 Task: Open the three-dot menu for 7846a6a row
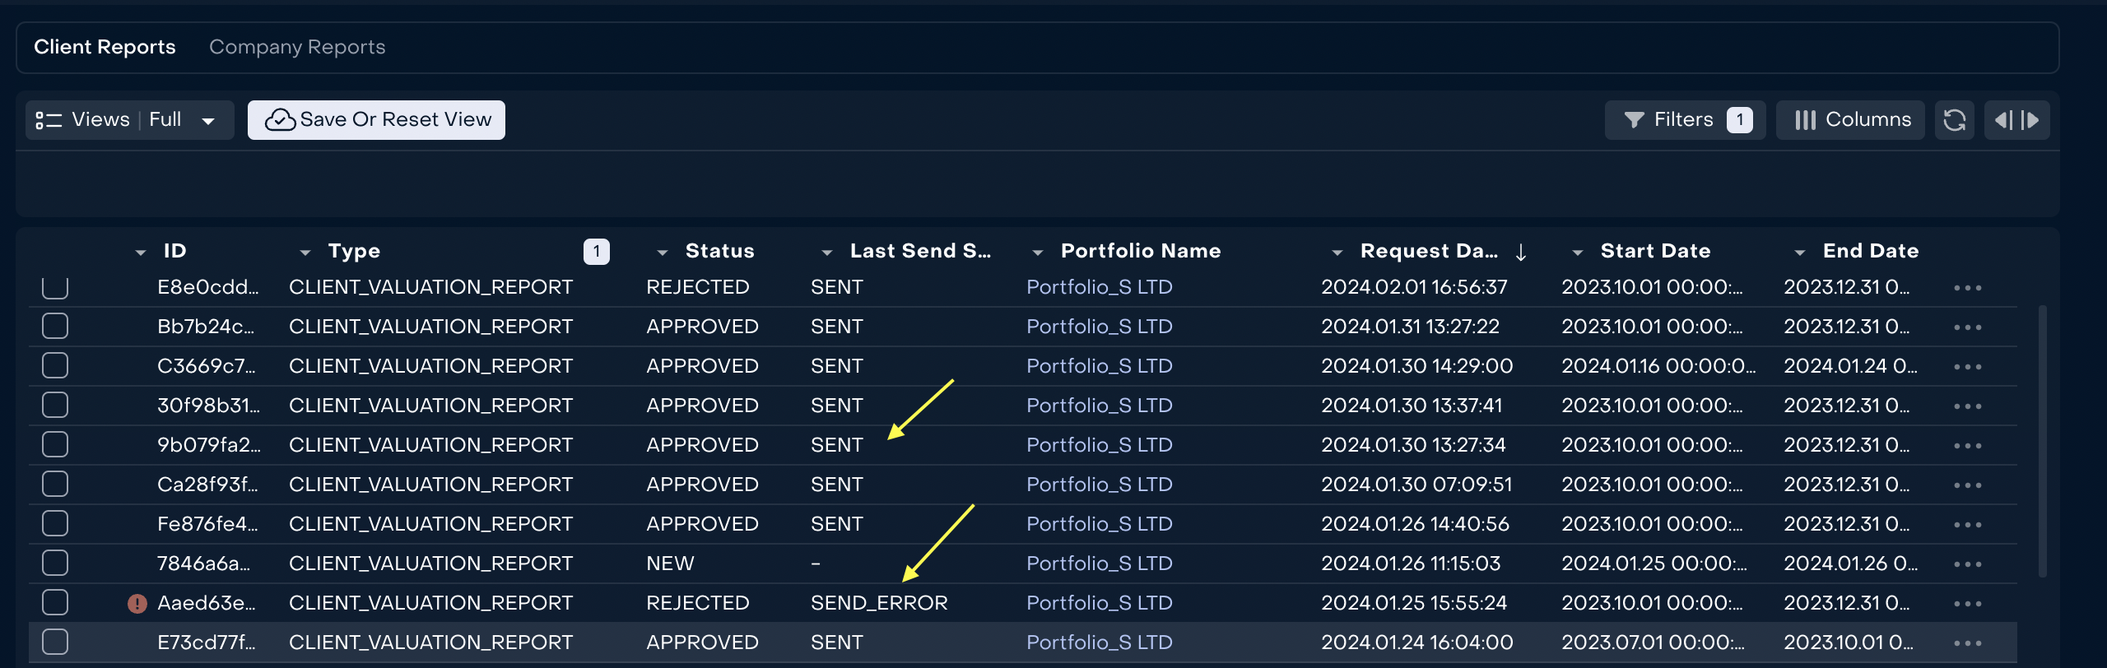(x=1967, y=564)
